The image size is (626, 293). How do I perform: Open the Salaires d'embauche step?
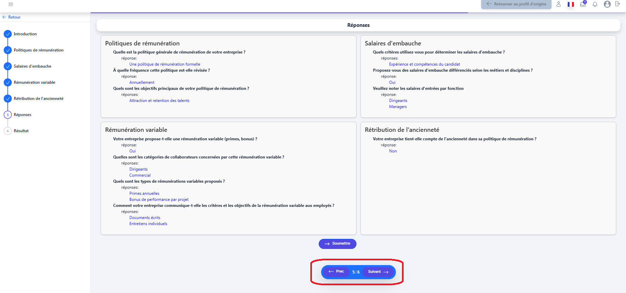(32, 66)
